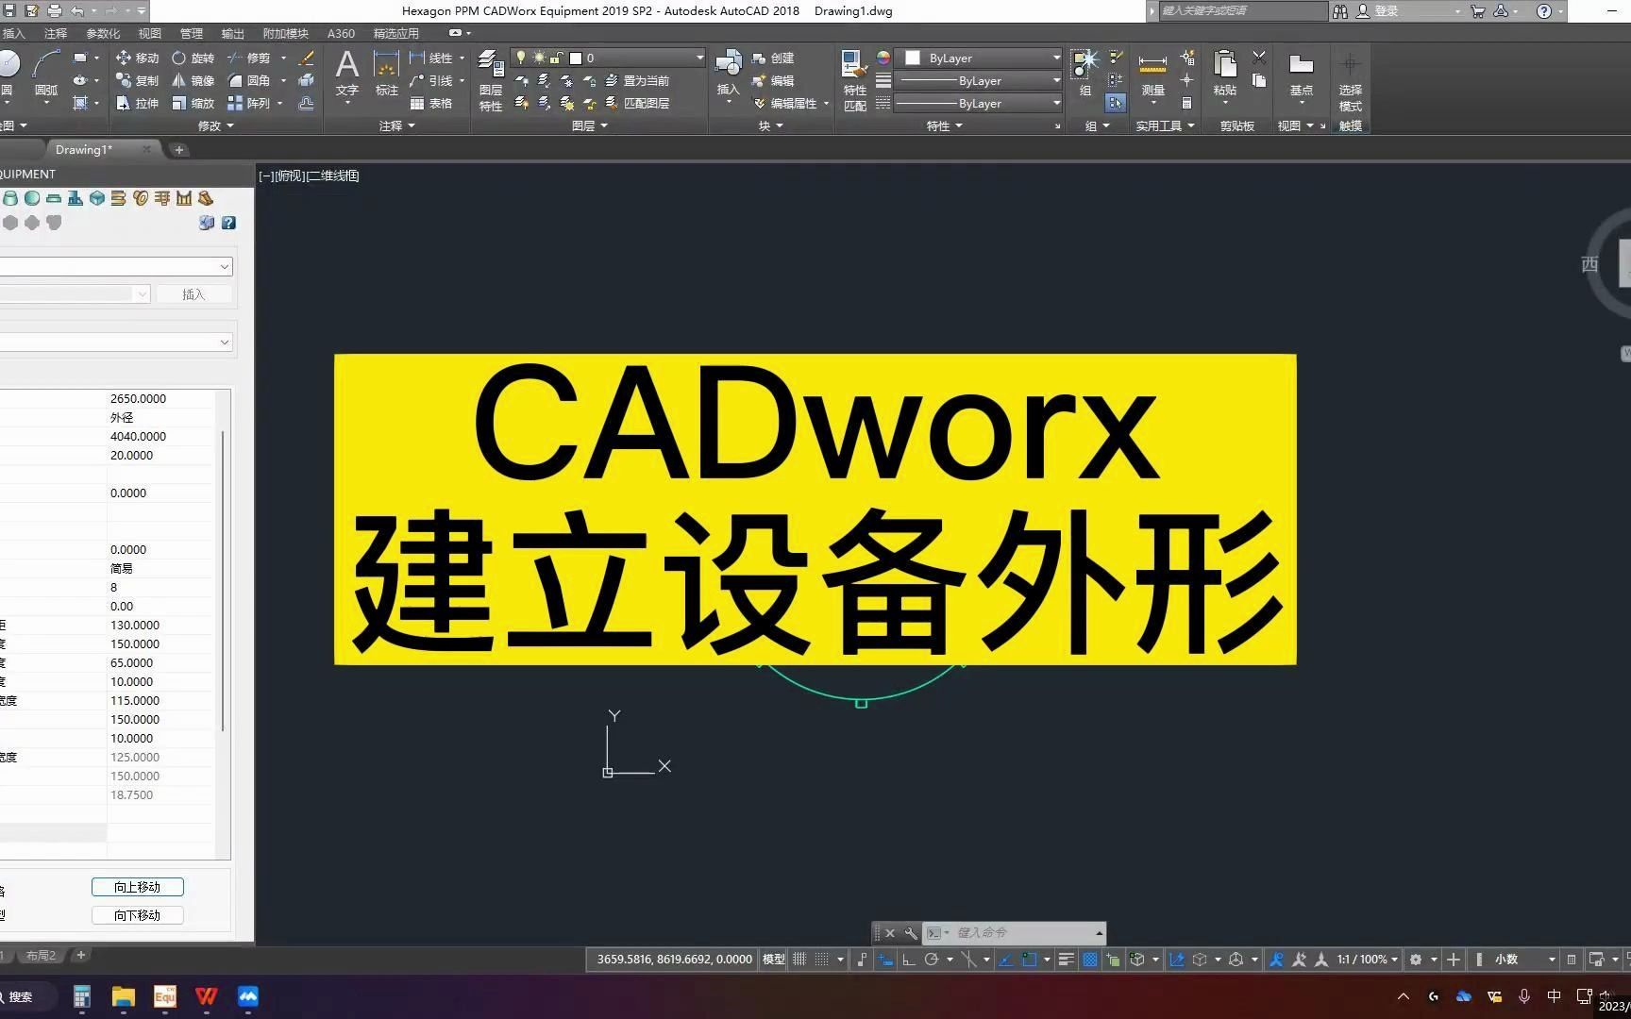Open the annotation scale 1:1 / 100% dropdown

point(1367,959)
